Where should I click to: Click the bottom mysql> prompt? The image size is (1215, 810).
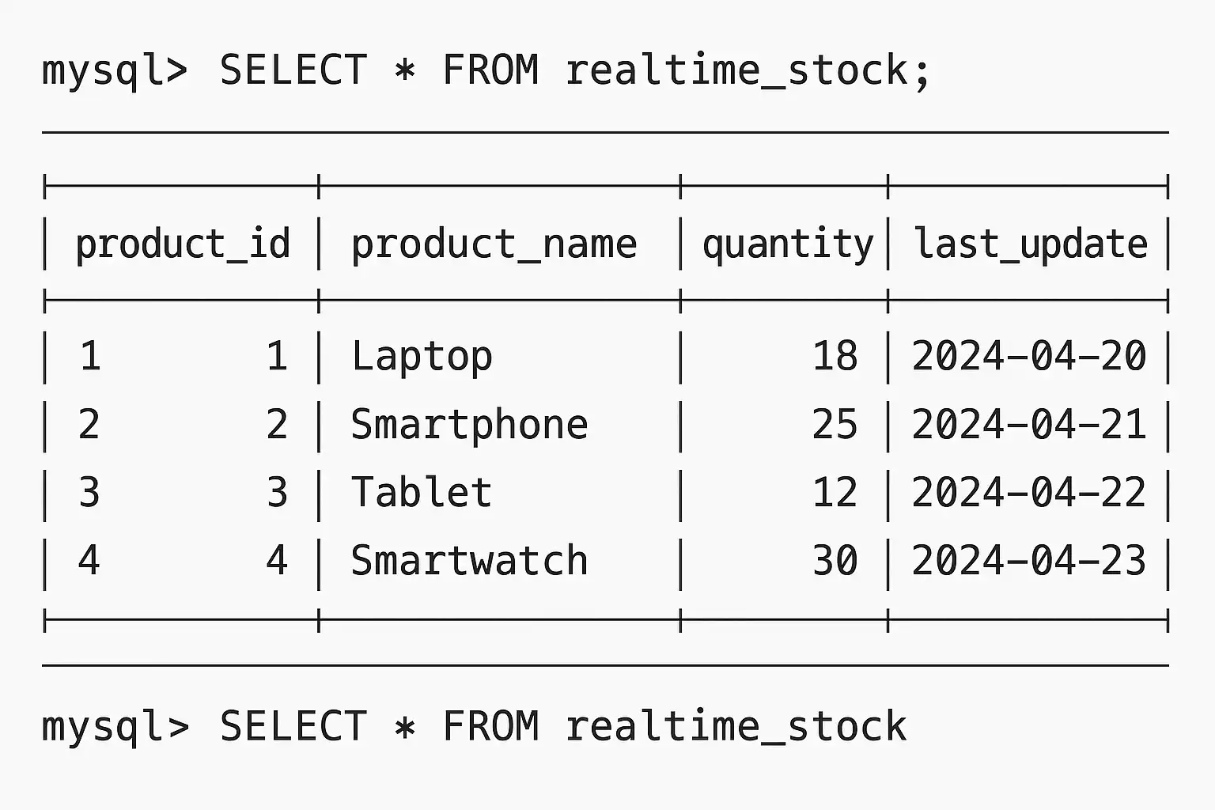click(115, 726)
